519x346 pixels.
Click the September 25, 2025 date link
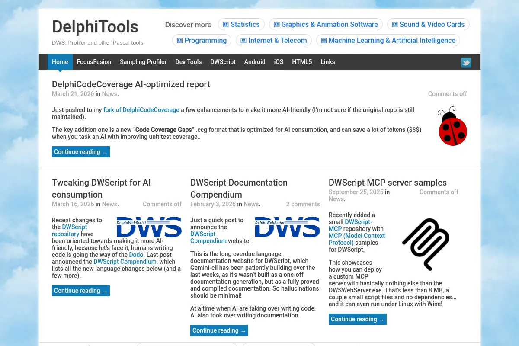point(356,192)
